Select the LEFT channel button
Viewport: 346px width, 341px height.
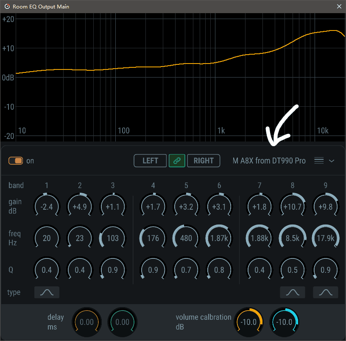pos(150,161)
